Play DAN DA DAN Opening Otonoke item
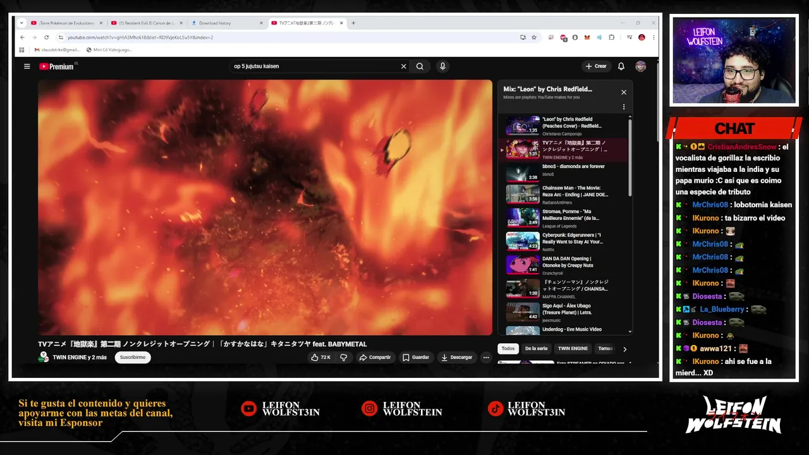Image resolution: width=809 pixels, height=455 pixels. (x=566, y=265)
